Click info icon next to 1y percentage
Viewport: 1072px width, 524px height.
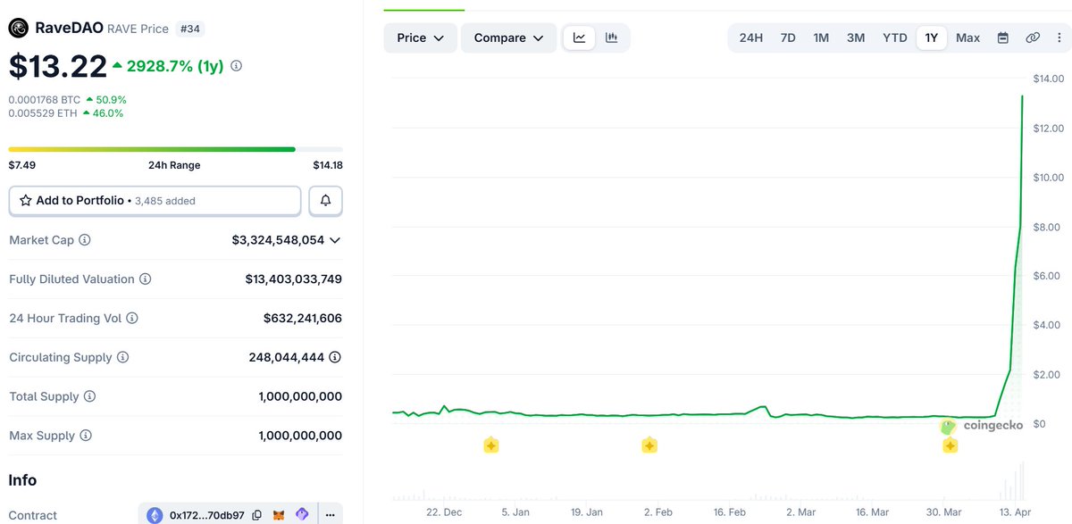[236, 66]
